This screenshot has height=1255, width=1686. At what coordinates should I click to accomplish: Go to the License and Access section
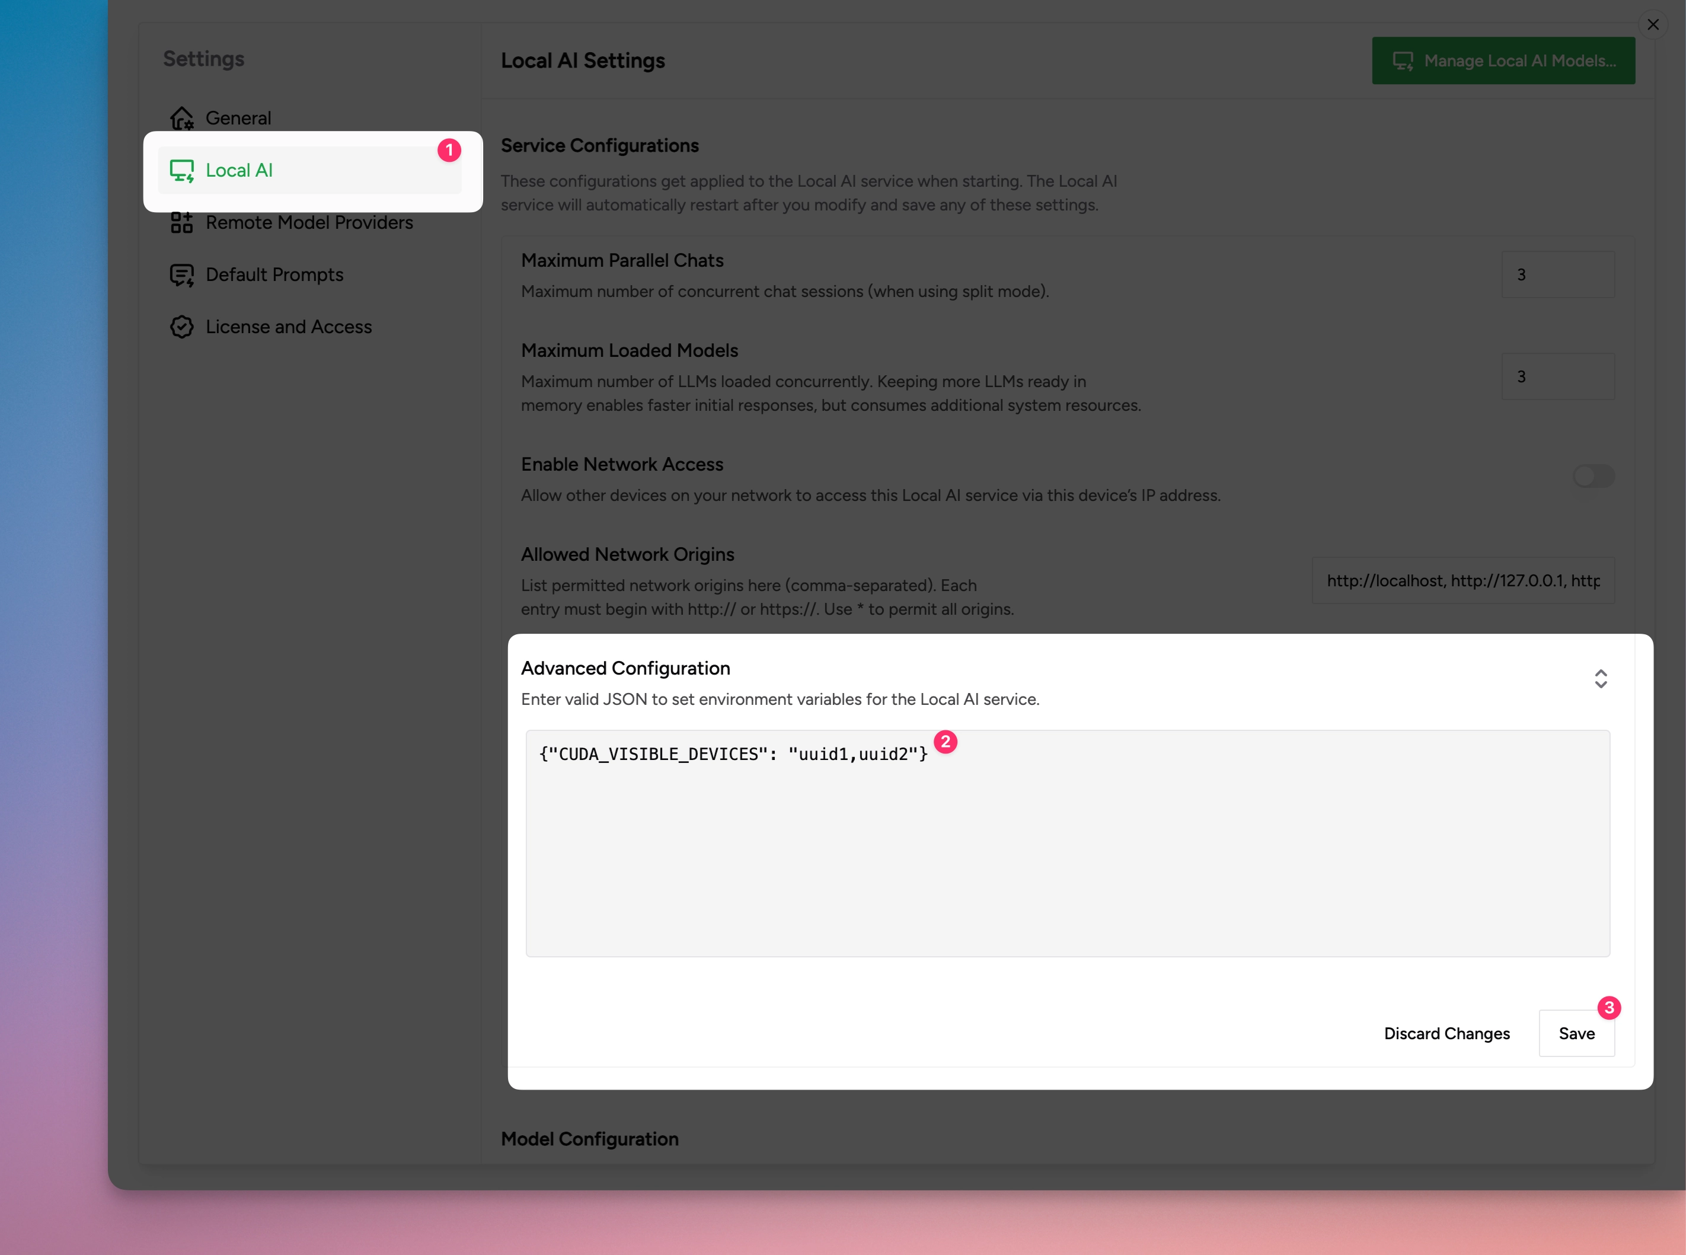click(289, 327)
